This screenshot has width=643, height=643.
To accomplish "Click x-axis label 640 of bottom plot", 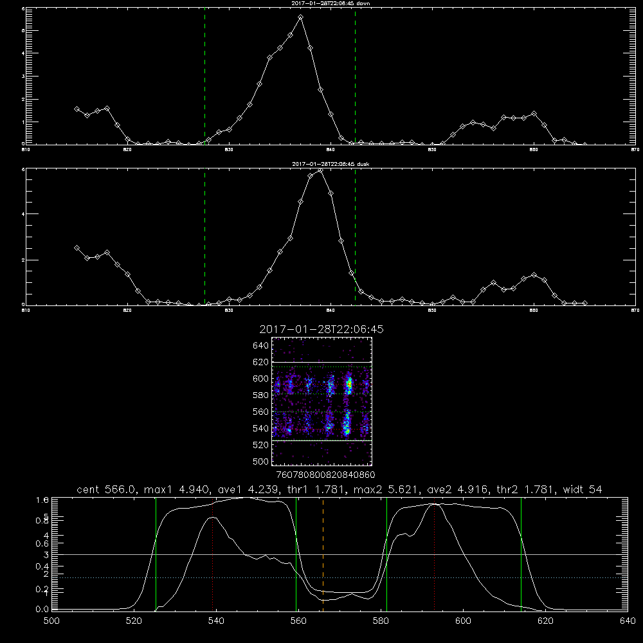I will tap(628, 621).
